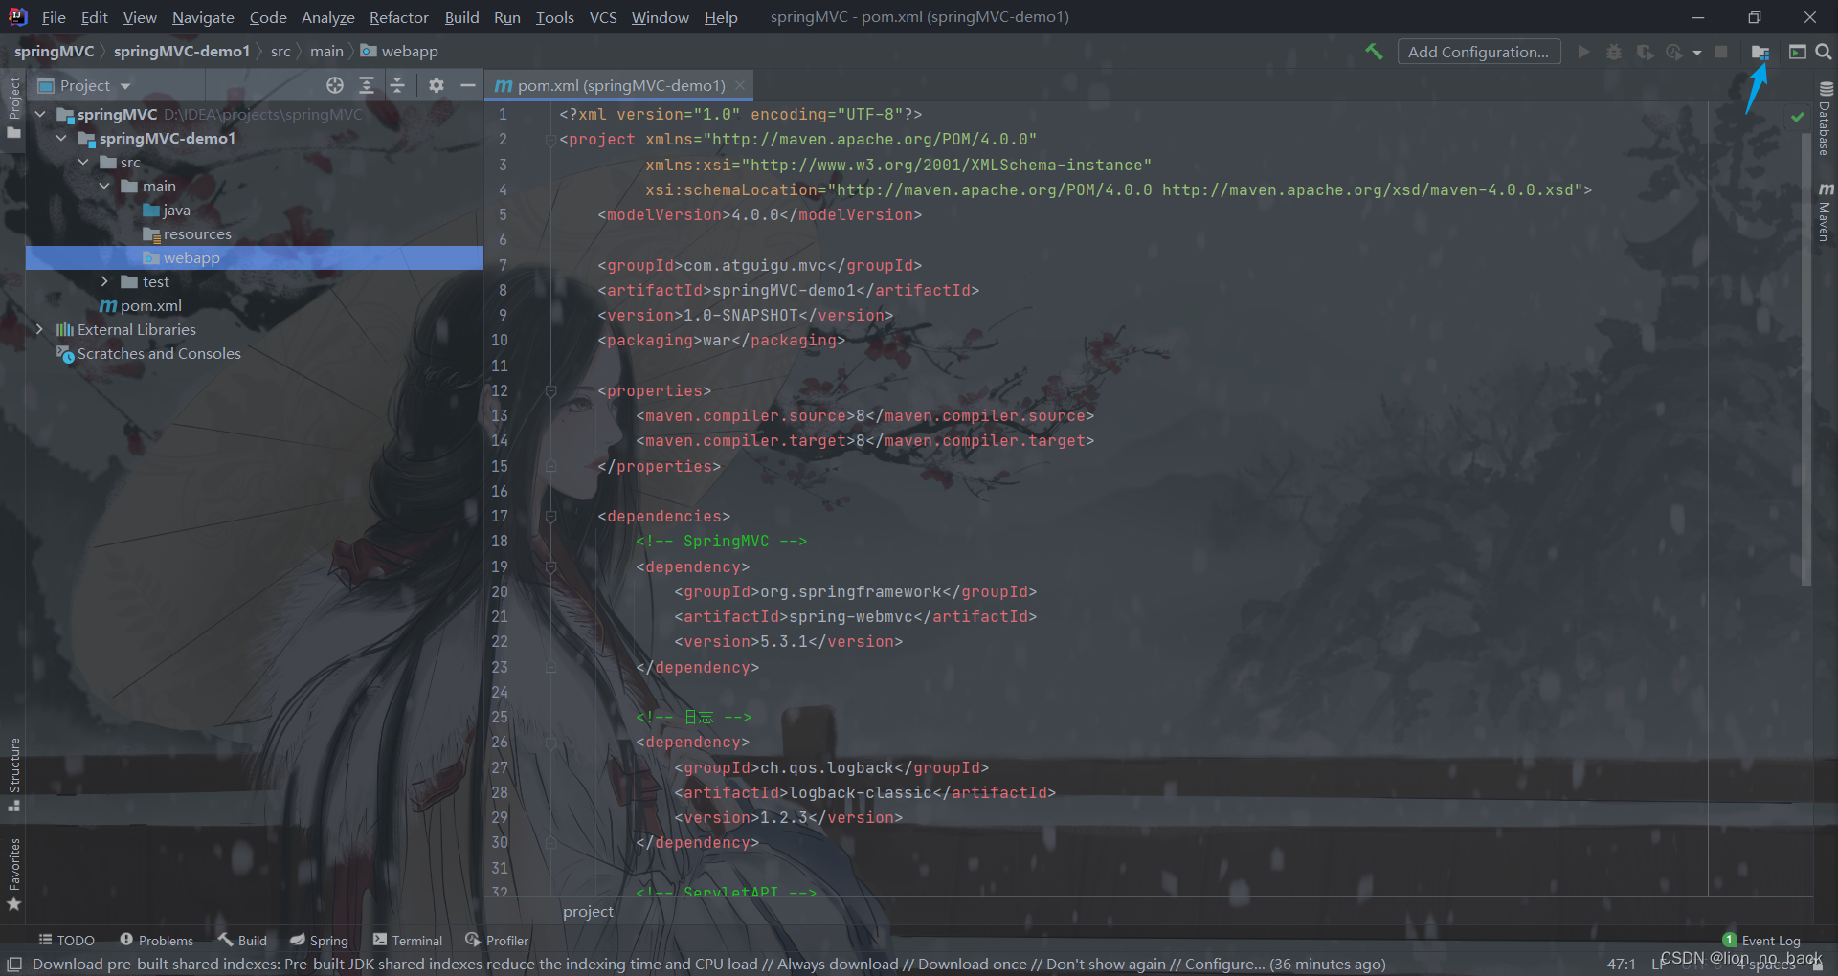The image size is (1838, 976).
Task: Open the Favorites tool window
Action: click(x=13, y=874)
